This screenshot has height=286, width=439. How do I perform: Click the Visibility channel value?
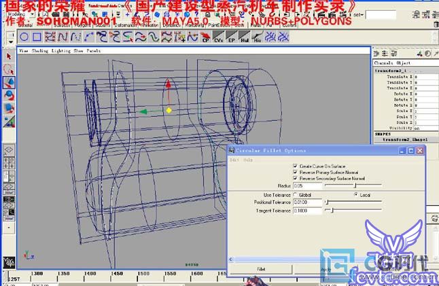(426, 128)
